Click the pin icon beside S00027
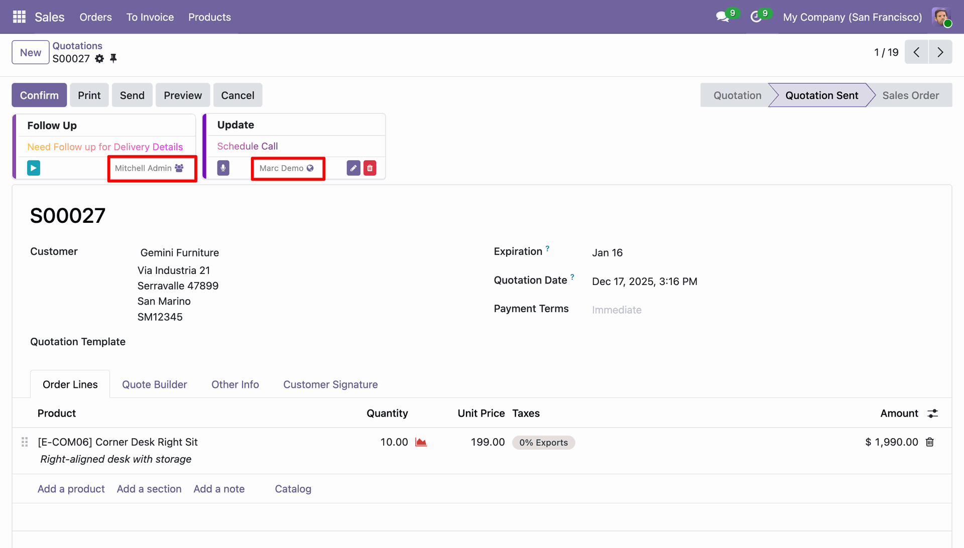 click(113, 59)
